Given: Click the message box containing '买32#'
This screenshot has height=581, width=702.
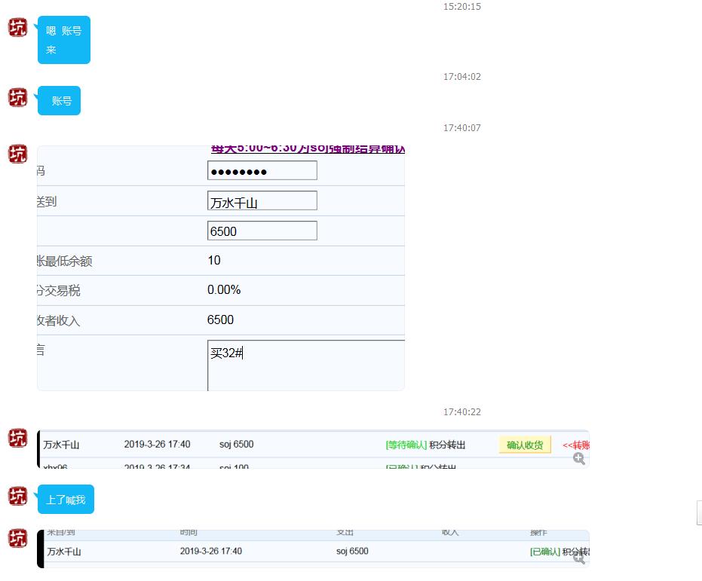Looking at the screenshot, I should 305,365.
